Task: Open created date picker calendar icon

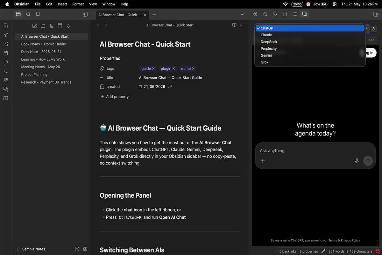Action: [x=140, y=87]
